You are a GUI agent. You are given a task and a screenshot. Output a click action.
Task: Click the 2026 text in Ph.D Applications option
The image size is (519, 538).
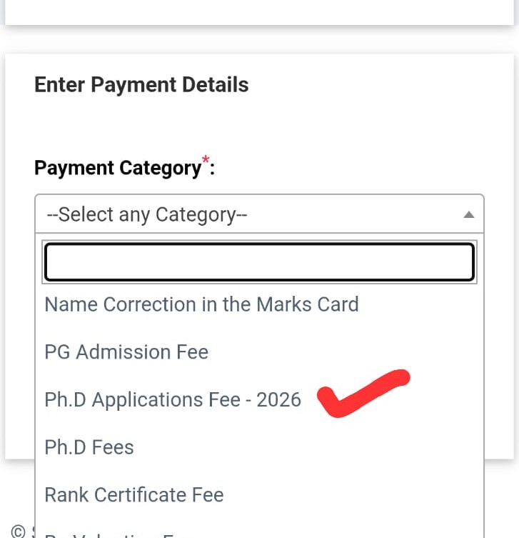pyautogui.click(x=279, y=399)
